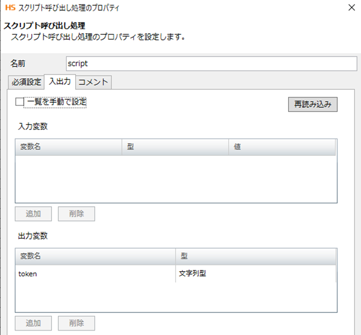This screenshot has height=335, width=361.
Task: Select the 入出力 tab
Action: (60, 82)
